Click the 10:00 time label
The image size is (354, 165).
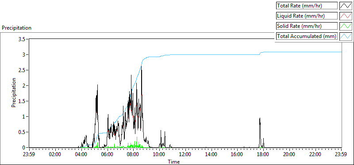click(x=159, y=155)
